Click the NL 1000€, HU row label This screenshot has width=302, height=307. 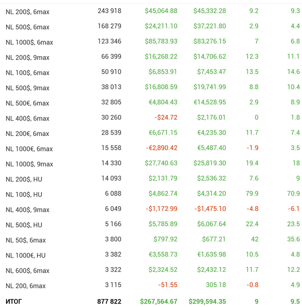[25, 255]
